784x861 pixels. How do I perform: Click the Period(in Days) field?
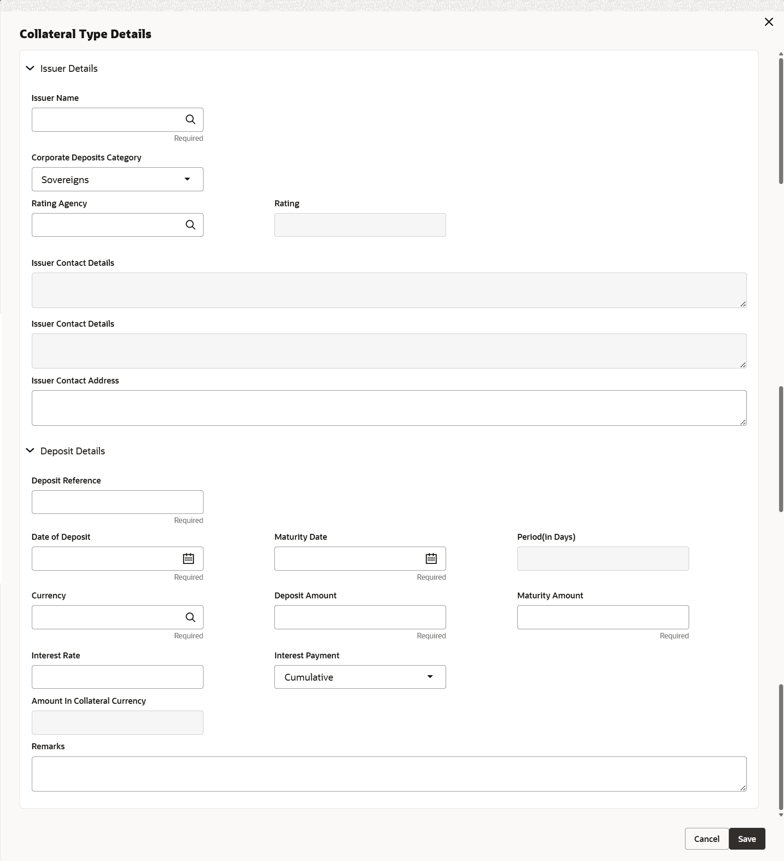603,558
